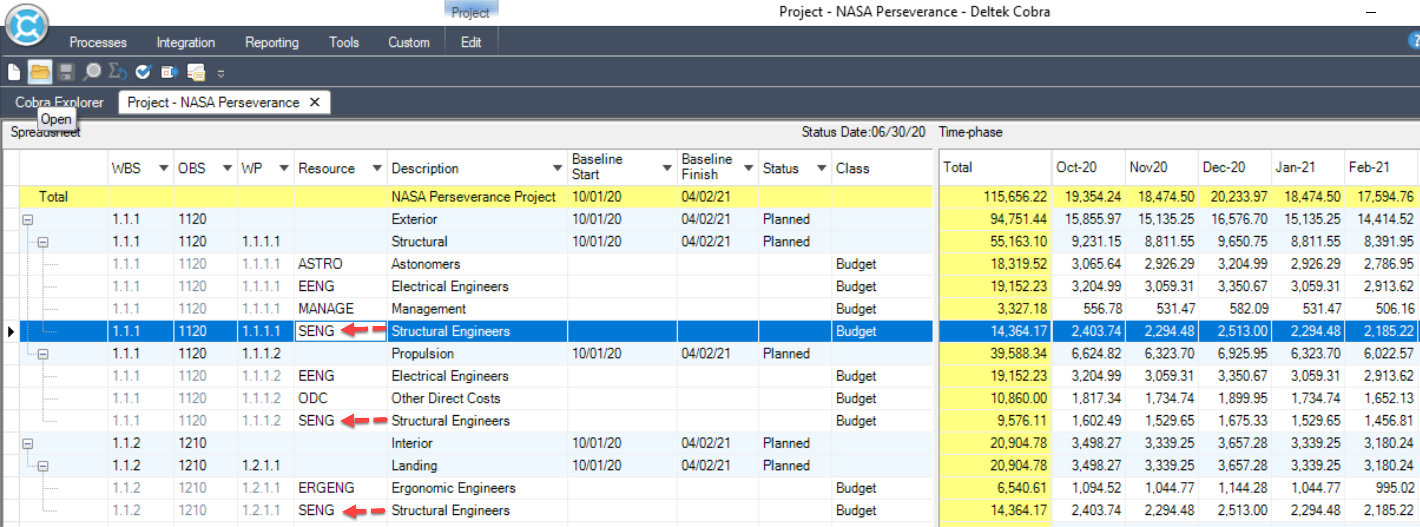Open the Baseline Start column filter dropdown

tap(666, 168)
